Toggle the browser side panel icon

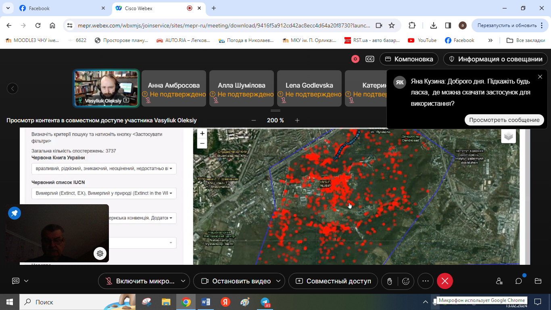click(448, 25)
